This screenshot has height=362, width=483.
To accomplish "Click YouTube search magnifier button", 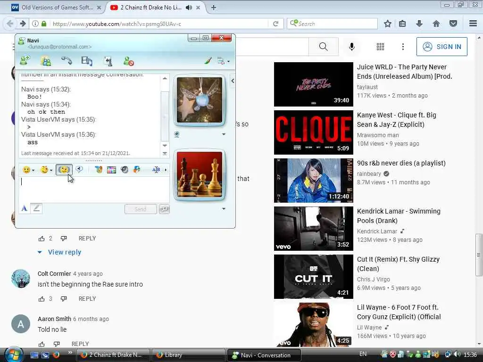I will point(324,47).
